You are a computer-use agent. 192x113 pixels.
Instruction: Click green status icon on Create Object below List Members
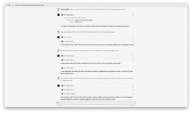133,60
